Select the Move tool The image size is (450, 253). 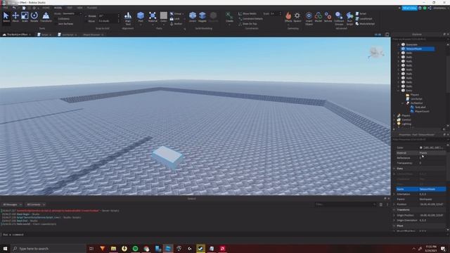(x=15, y=17)
